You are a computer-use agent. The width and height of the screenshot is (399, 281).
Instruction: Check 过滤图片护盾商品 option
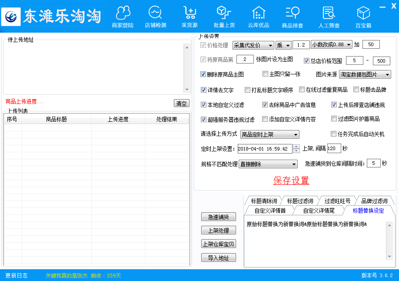[334, 118]
